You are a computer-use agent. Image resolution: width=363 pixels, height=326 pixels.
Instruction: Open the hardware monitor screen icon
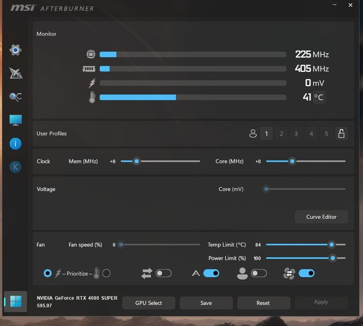15,120
